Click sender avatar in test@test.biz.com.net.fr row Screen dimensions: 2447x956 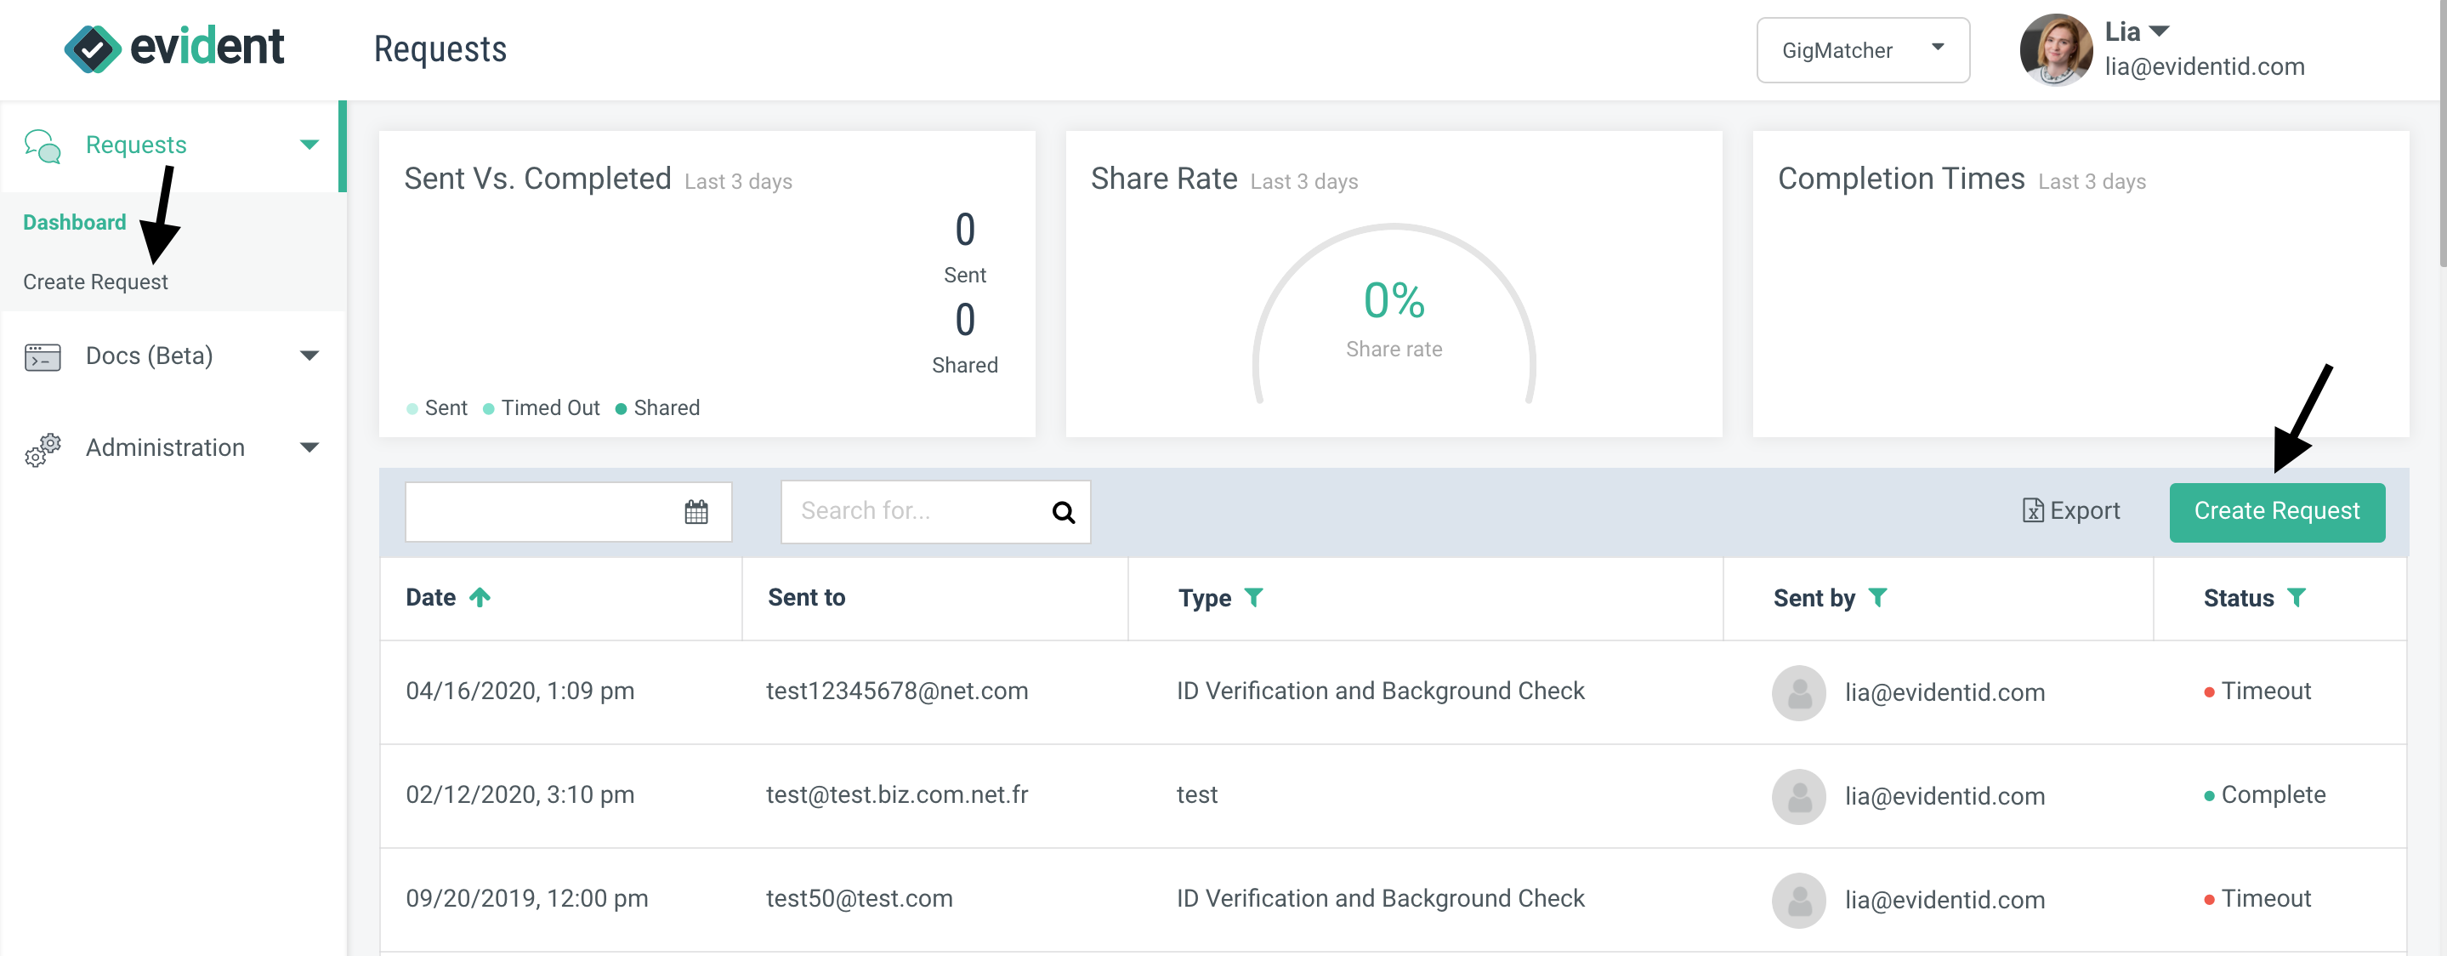(x=1798, y=796)
